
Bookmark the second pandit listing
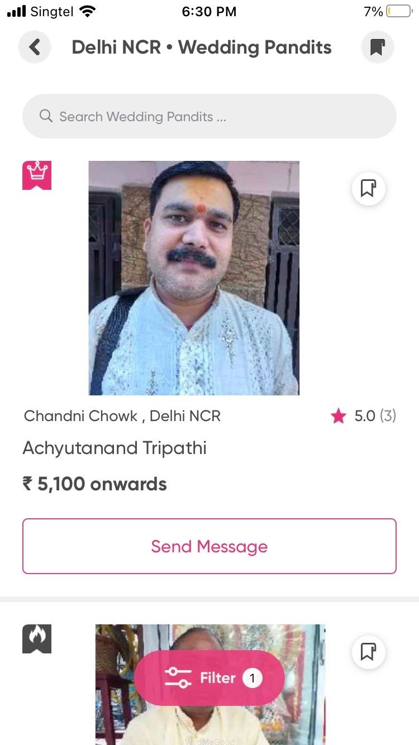click(368, 652)
